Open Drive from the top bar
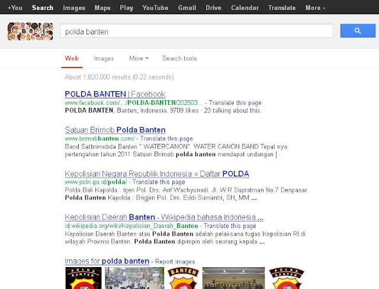The image size is (379, 289). click(213, 8)
